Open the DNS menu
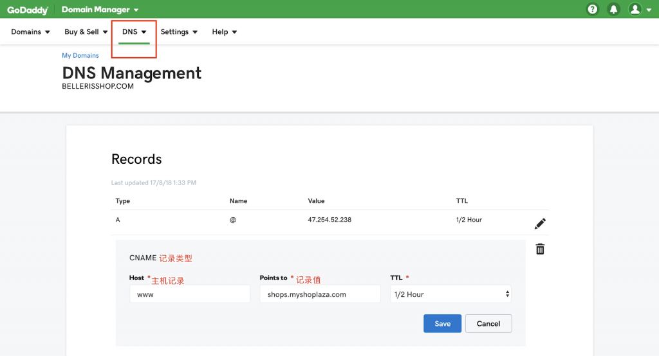The height and width of the screenshot is (356, 659). [134, 32]
